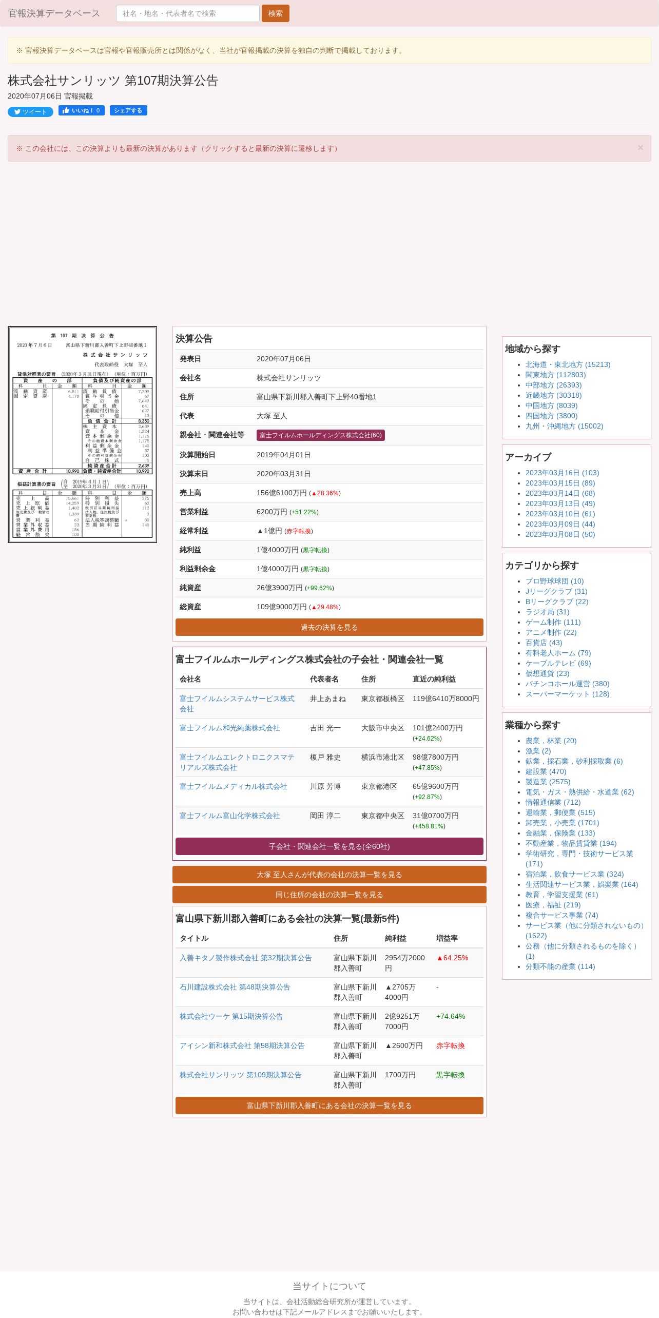Viewport: 659px width, 1318px height.
Task: Open 卸売業,小売業 (1701) industry
Action: click(x=562, y=823)
